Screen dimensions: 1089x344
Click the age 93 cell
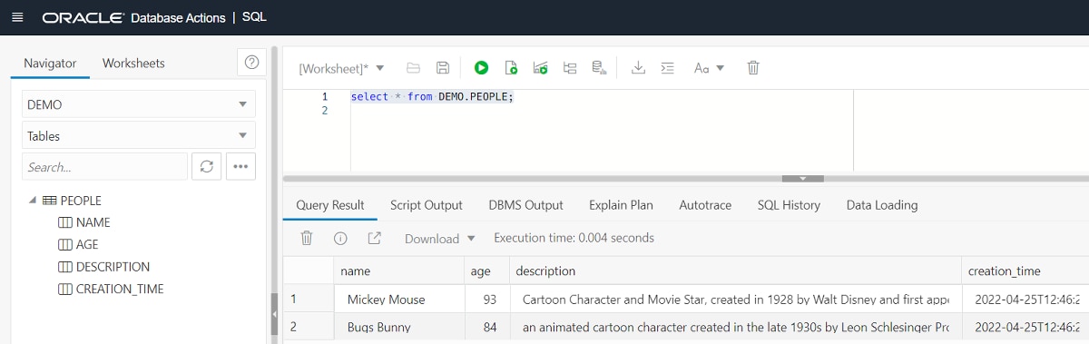486,299
